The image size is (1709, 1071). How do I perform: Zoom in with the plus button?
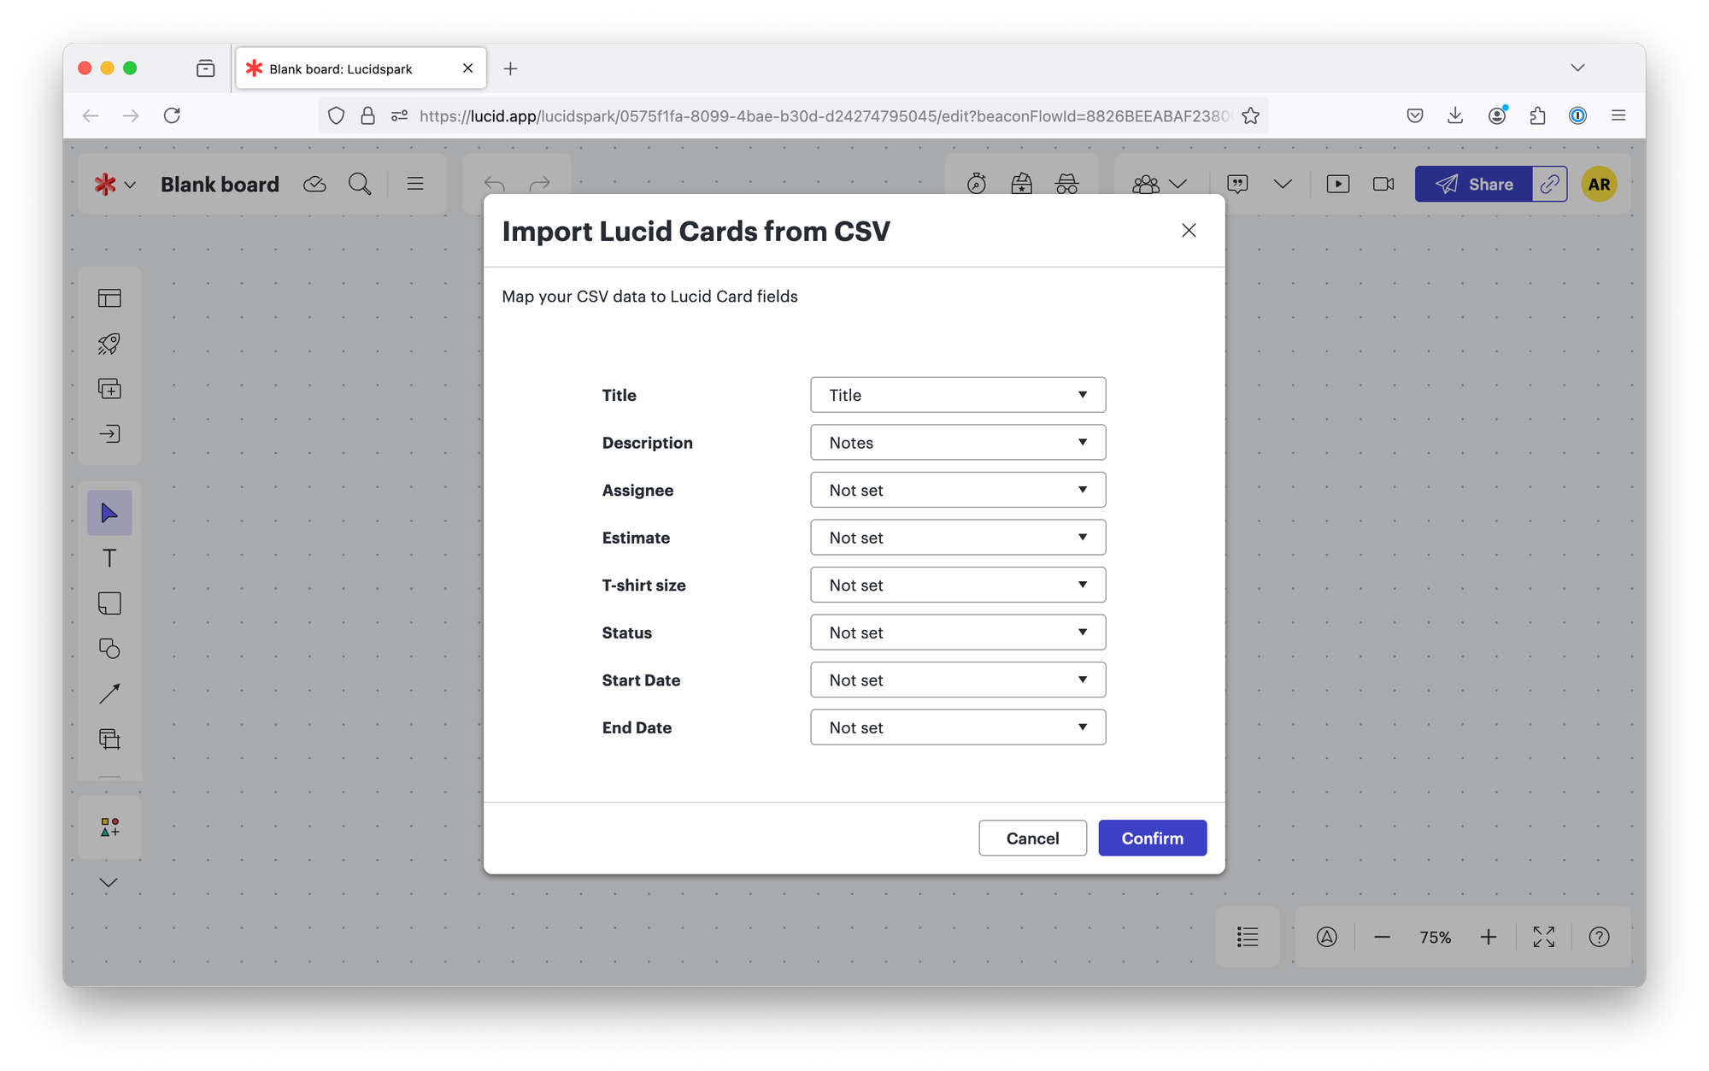pyautogui.click(x=1489, y=937)
